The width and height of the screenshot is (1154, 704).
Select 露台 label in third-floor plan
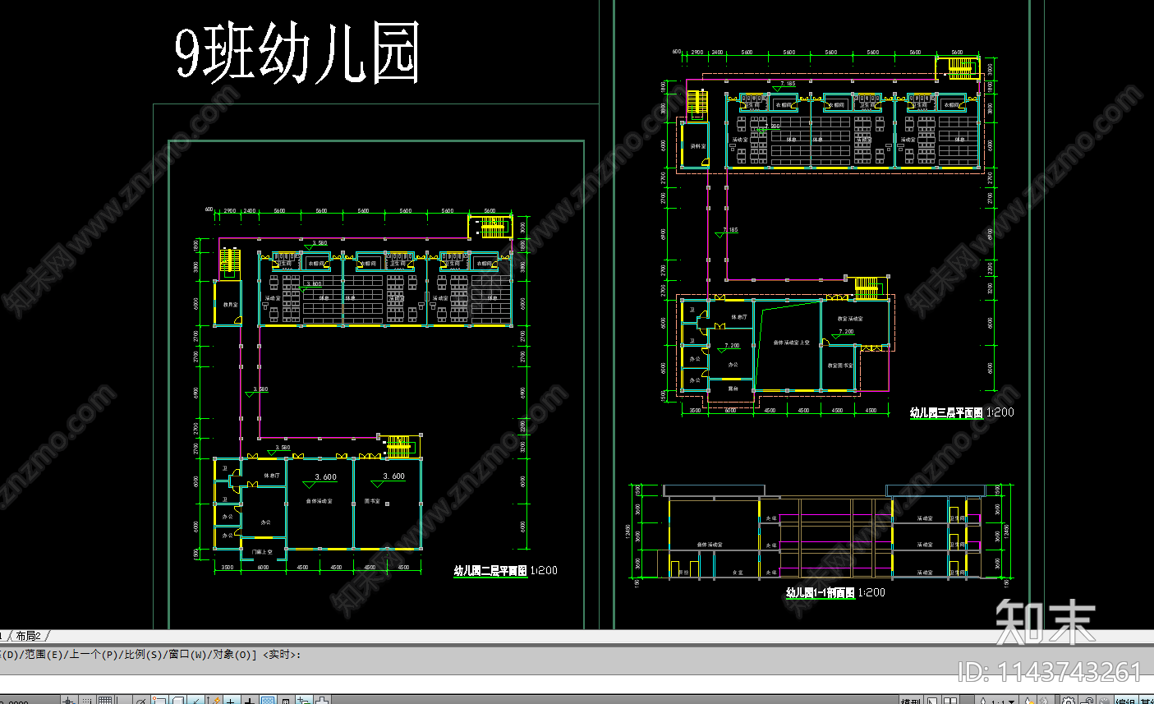tap(733, 389)
